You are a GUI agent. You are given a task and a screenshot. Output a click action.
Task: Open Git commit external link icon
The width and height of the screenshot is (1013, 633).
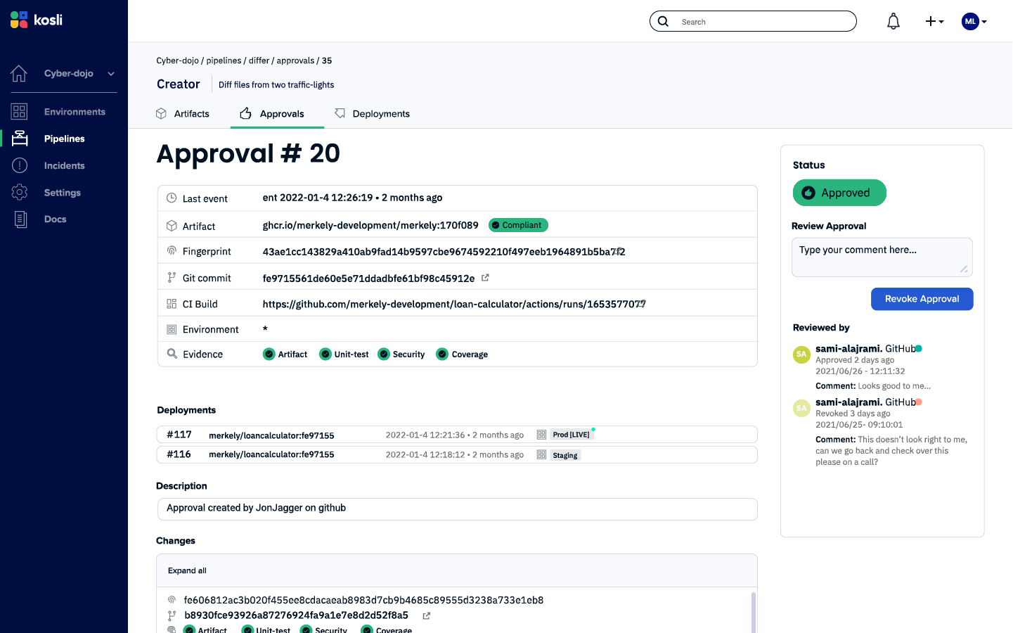click(x=485, y=278)
